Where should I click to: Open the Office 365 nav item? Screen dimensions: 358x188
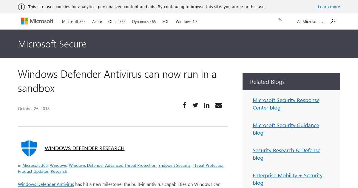coord(117,21)
